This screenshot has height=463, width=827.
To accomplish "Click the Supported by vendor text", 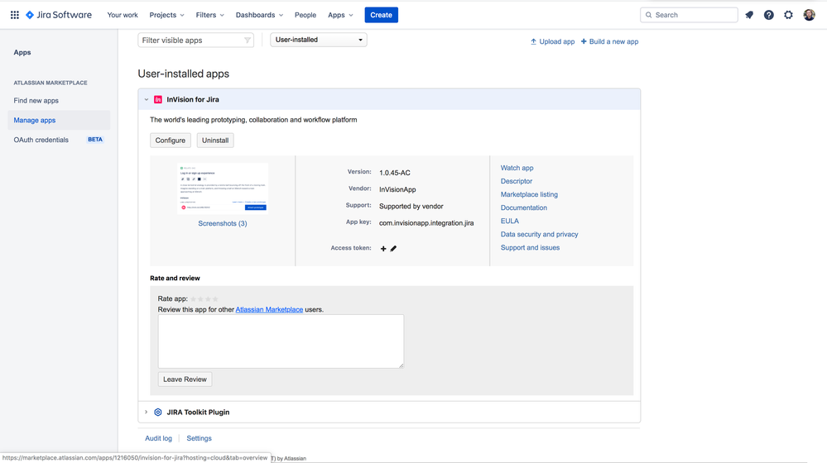I will coord(411,207).
